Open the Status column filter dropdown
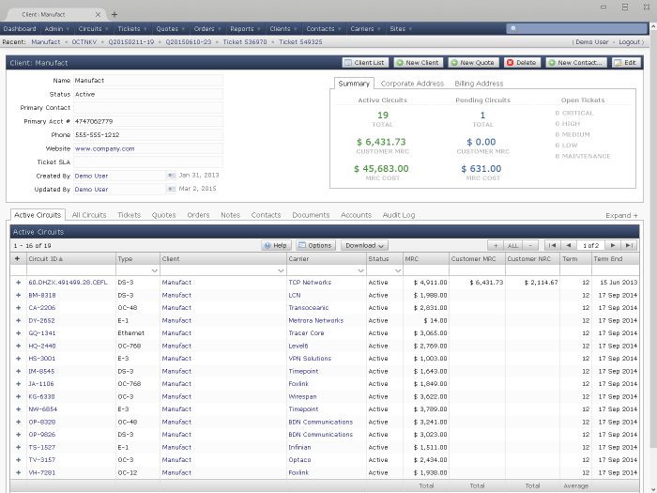 click(396, 270)
